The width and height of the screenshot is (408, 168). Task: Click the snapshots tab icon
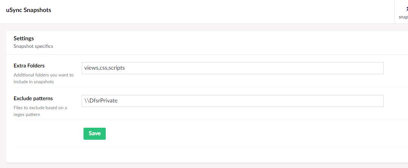[406, 9]
